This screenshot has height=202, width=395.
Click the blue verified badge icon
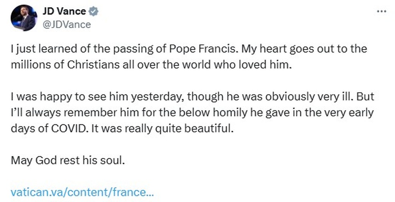(94, 12)
